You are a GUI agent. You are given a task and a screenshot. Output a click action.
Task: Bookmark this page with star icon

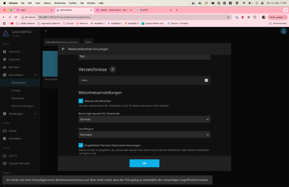(228, 17)
